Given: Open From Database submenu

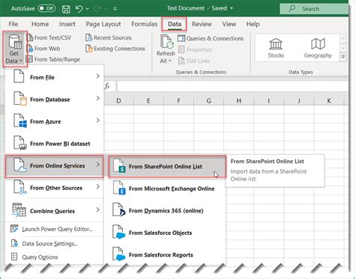Looking at the screenshot, I should pos(54,99).
